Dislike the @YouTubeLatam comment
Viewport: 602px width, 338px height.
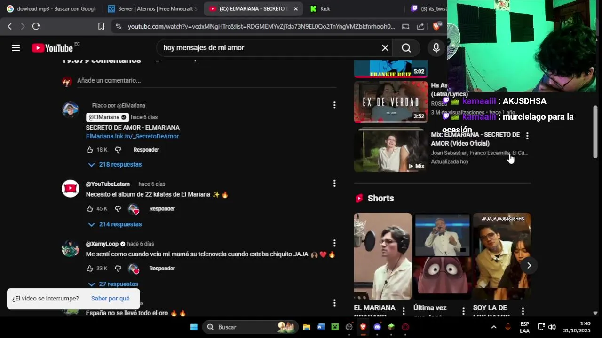pyautogui.click(x=118, y=208)
